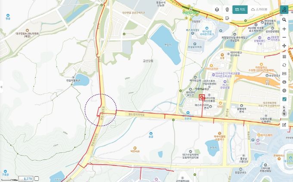Switch to the 스카이뷰 sky view tab
The height and width of the screenshot is (182, 293).
click(259, 9)
